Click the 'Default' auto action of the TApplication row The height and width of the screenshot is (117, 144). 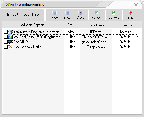click(125, 47)
